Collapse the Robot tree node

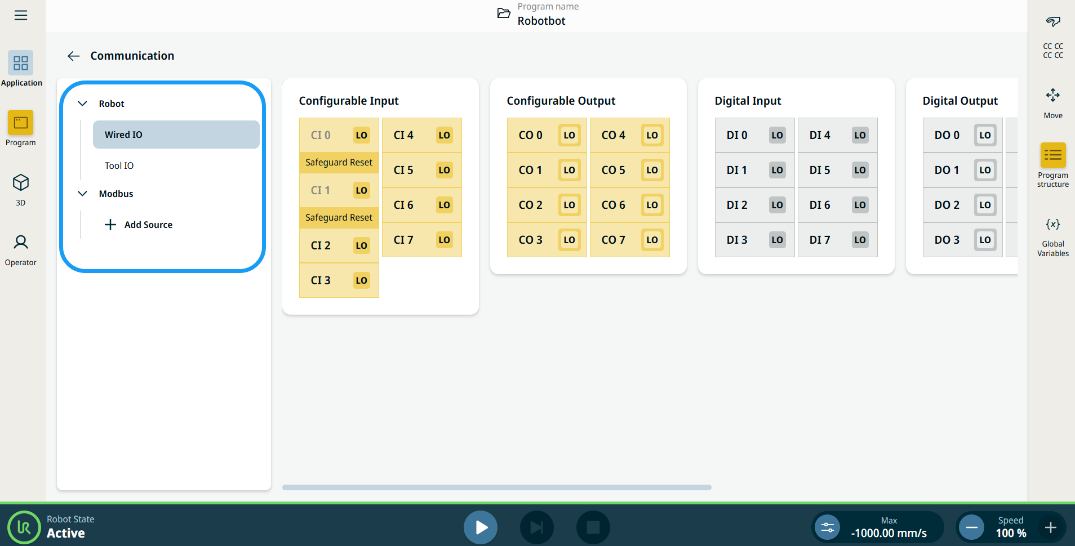pyautogui.click(x=82, y=104)
